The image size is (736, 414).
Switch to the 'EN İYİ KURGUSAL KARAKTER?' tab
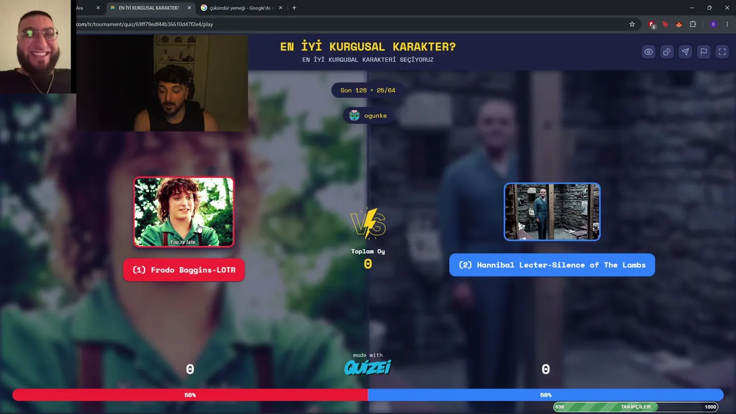pyautogui.click(x=151, y=8)
